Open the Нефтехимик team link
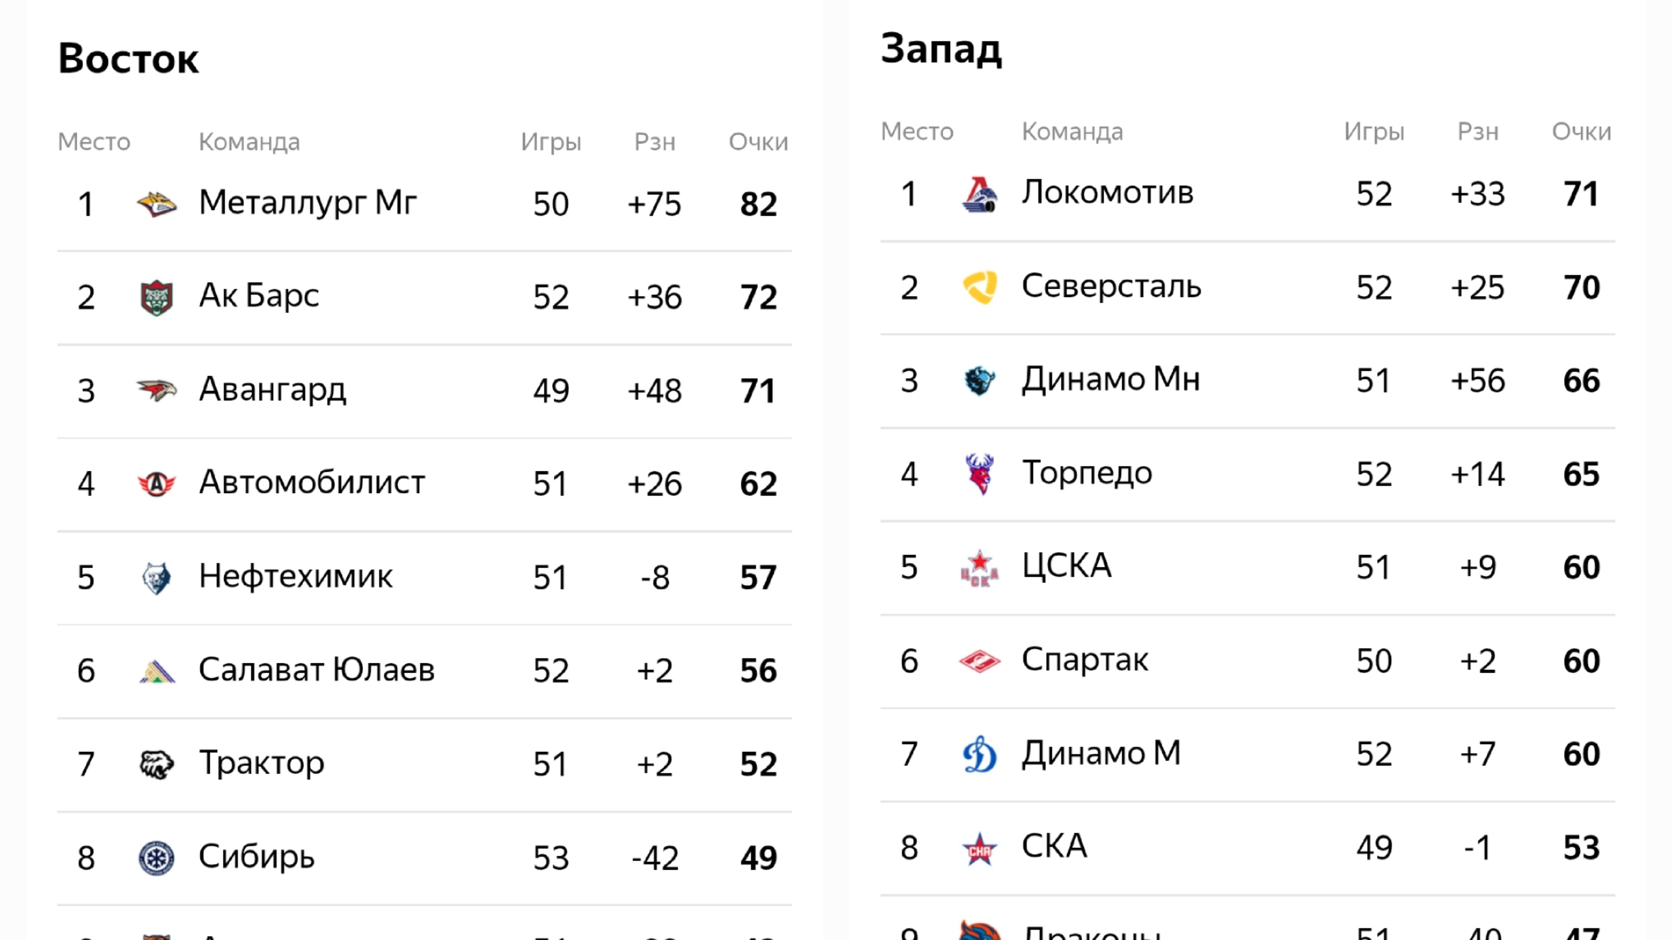The height and width of the screenshot is (940, 1672). 296,576
